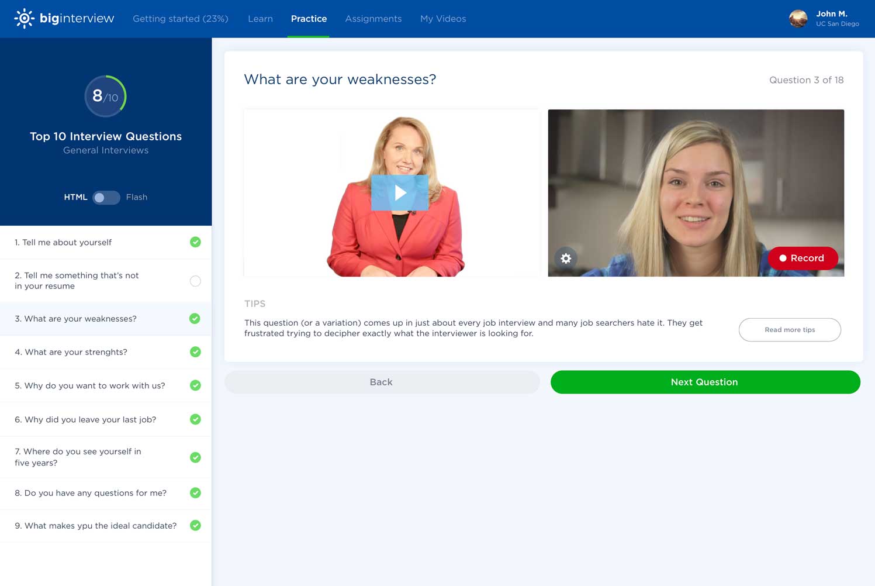Start recording your answer
Screen dimensions: 875x586
[x=803, y=258]
